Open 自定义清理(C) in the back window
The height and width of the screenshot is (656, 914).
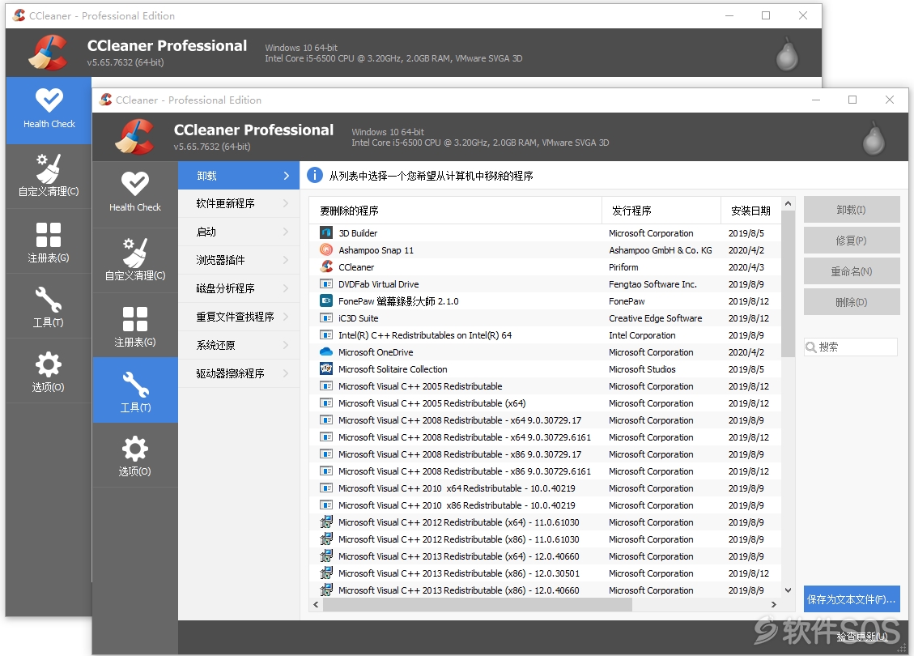click(49, 176)
